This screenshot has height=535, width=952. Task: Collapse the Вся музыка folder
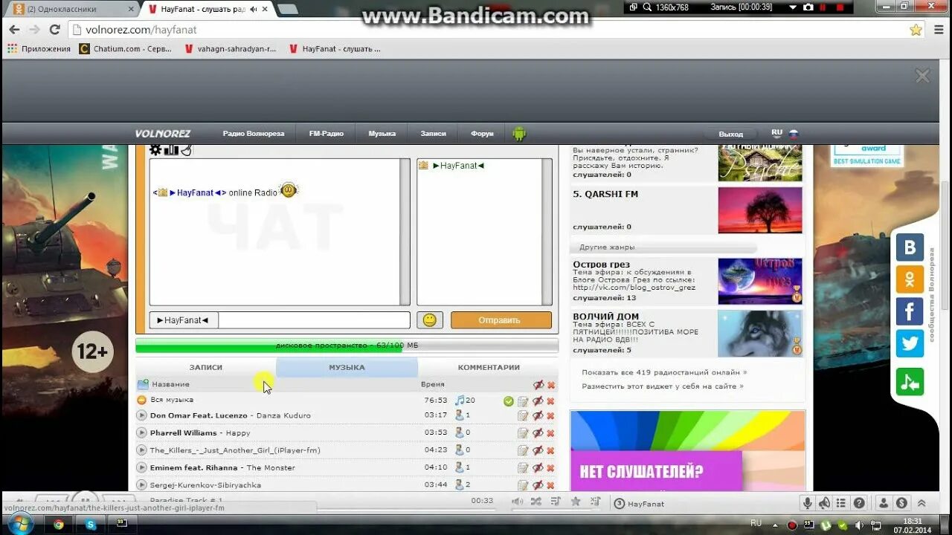[141, 400]
